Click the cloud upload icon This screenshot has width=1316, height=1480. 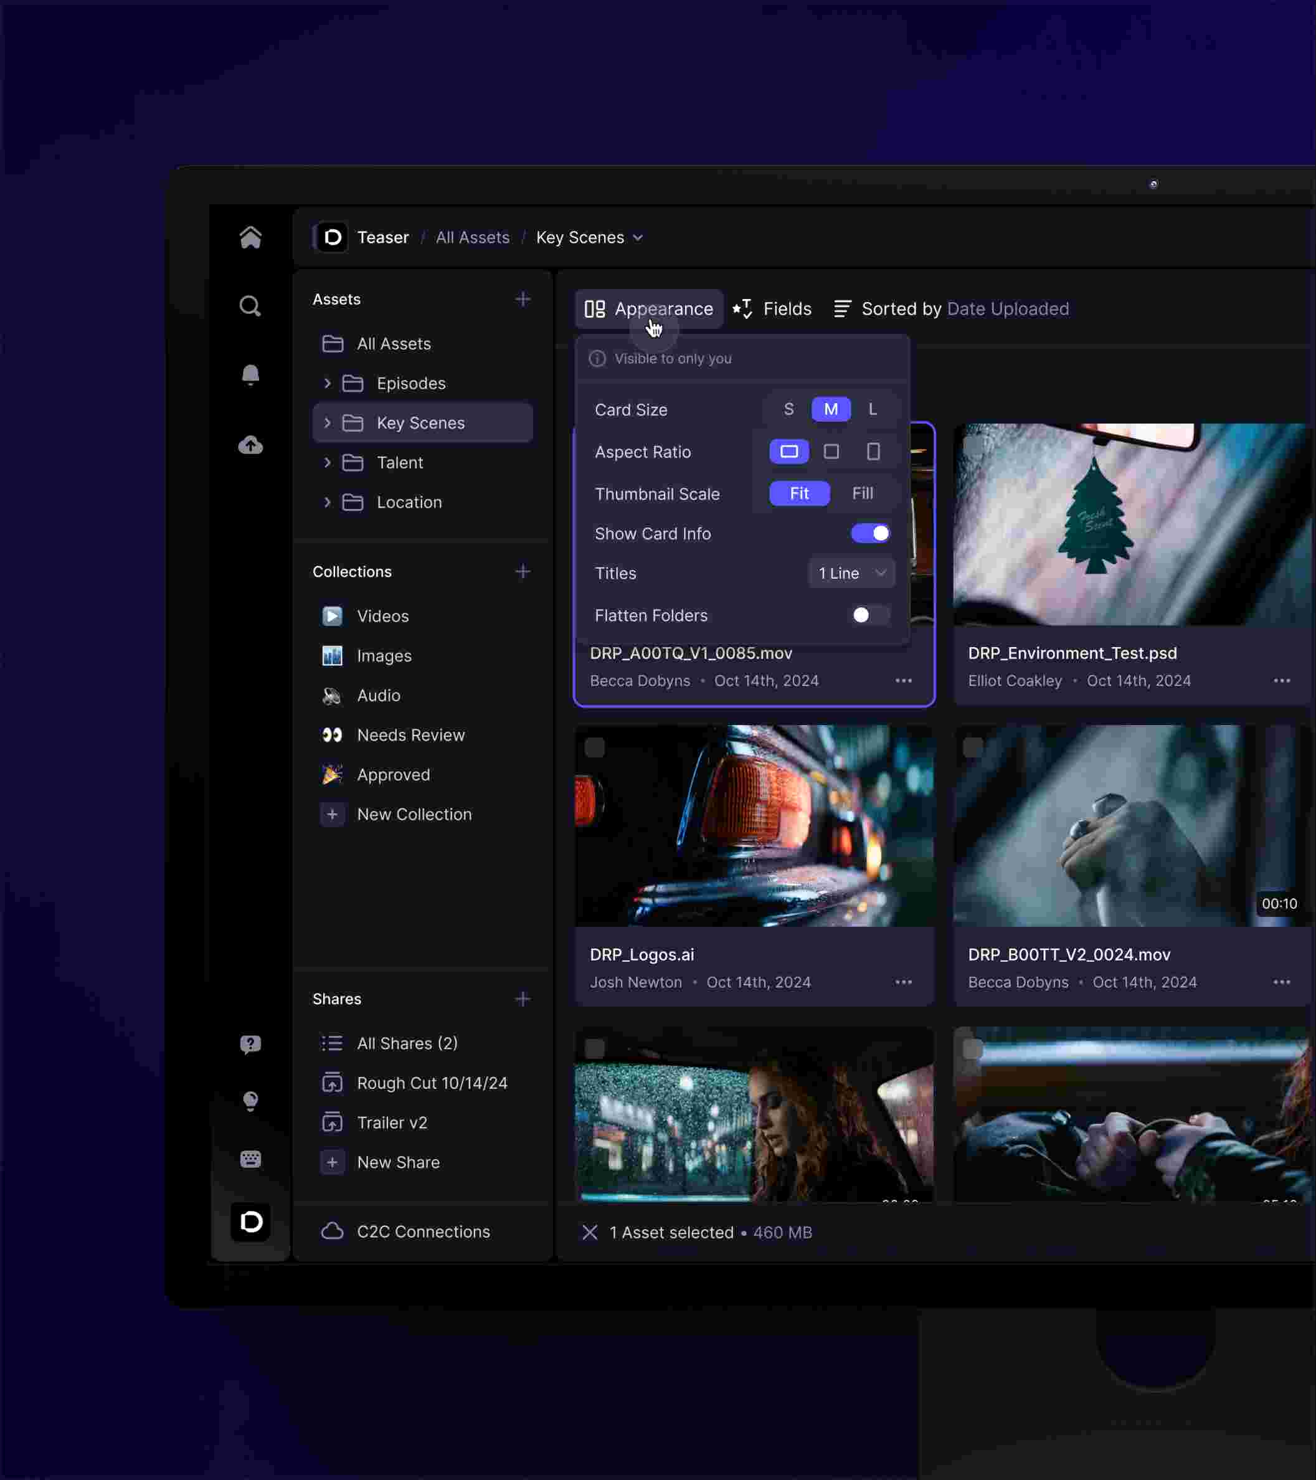point(250,445)
